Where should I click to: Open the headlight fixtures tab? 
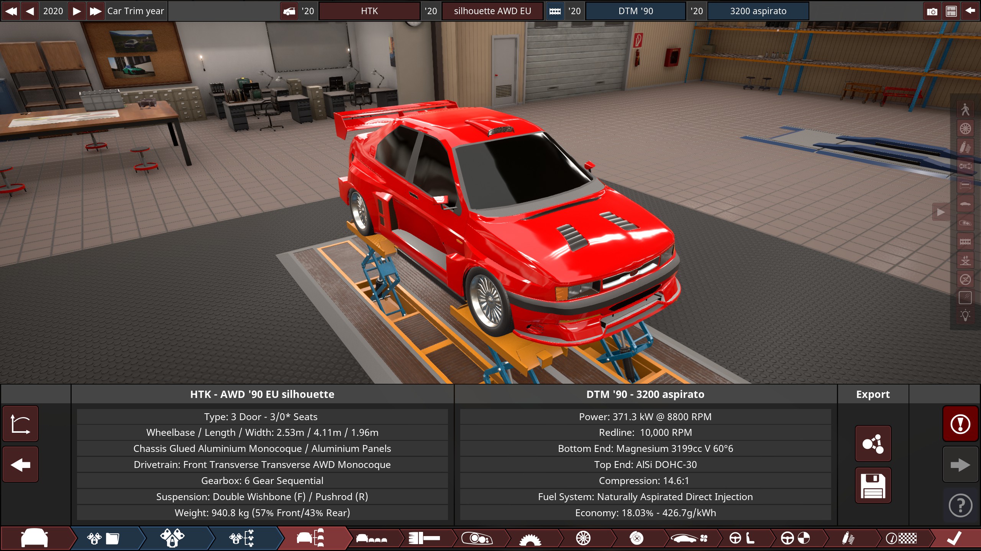point(477,539)
